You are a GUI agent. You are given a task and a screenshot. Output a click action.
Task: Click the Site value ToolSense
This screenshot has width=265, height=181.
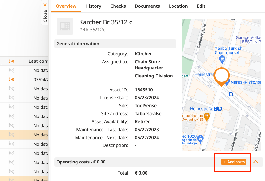click(x=146, y=106)
